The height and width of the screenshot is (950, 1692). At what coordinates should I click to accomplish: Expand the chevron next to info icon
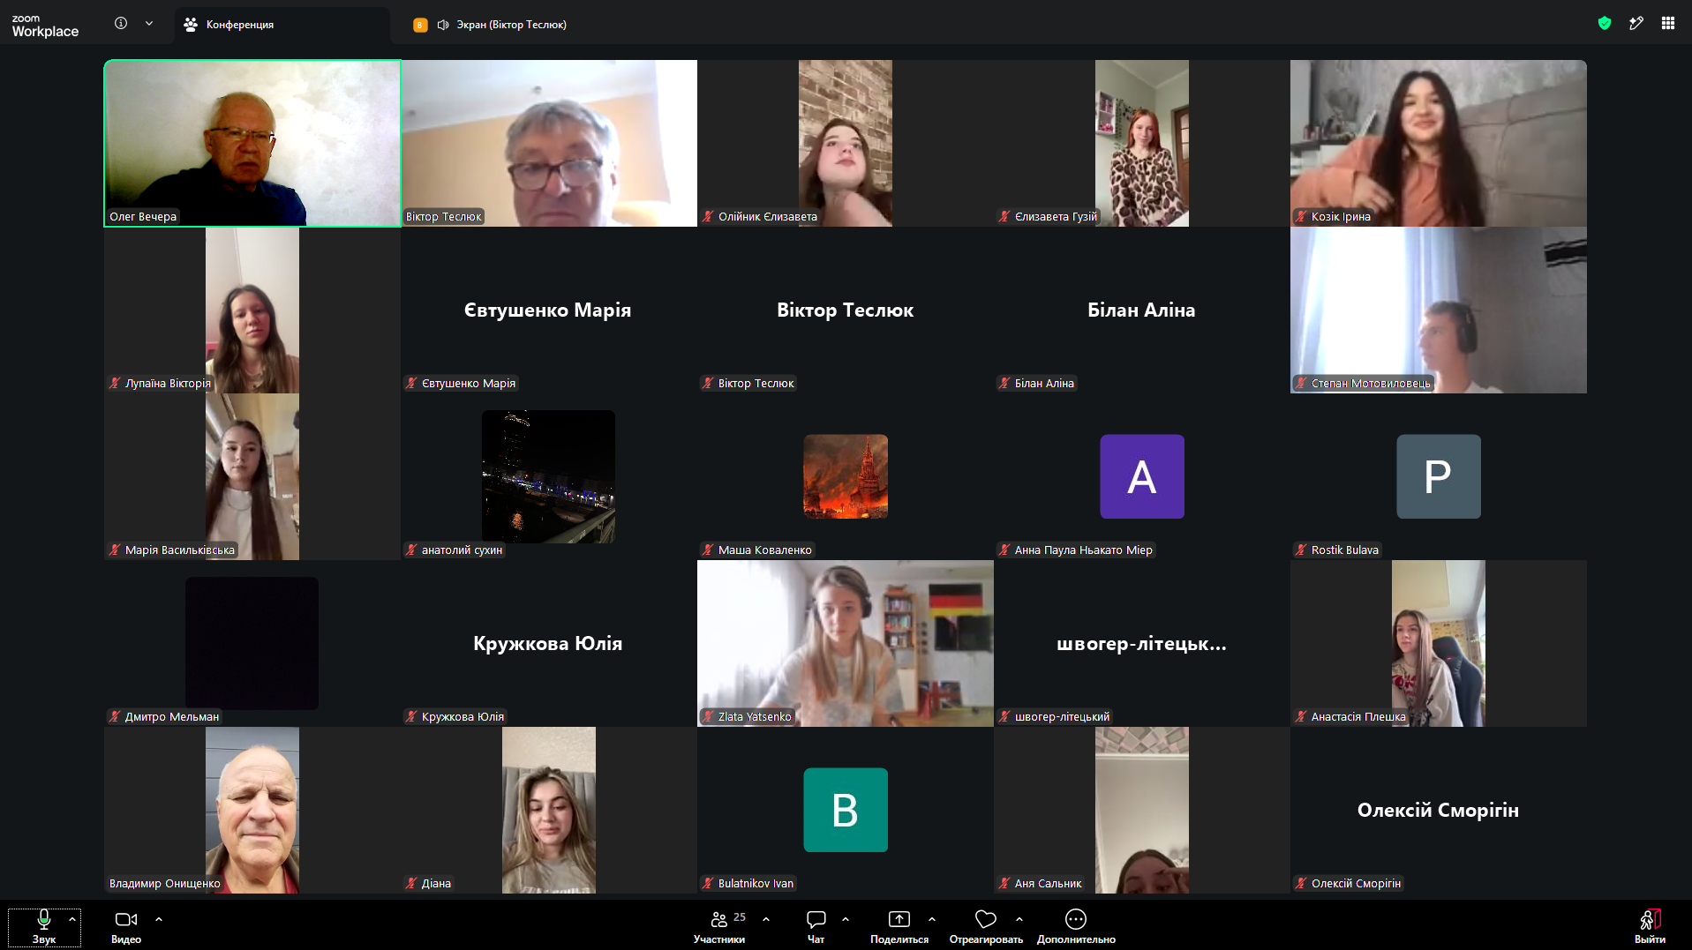tap(149, 24)
